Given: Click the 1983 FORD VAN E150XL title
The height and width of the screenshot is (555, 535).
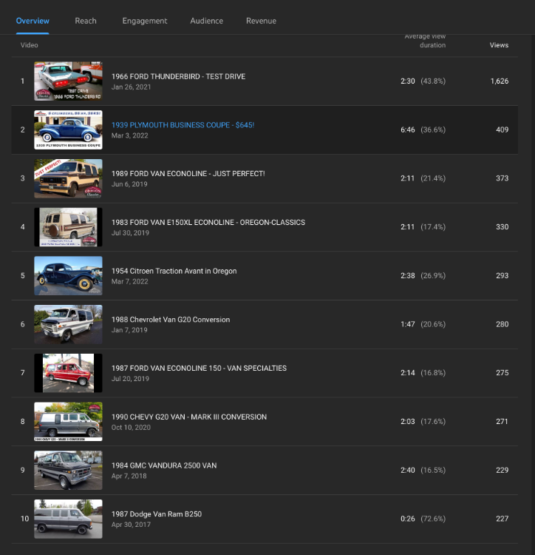Looking at the screenshot, I should coord(208,222).
